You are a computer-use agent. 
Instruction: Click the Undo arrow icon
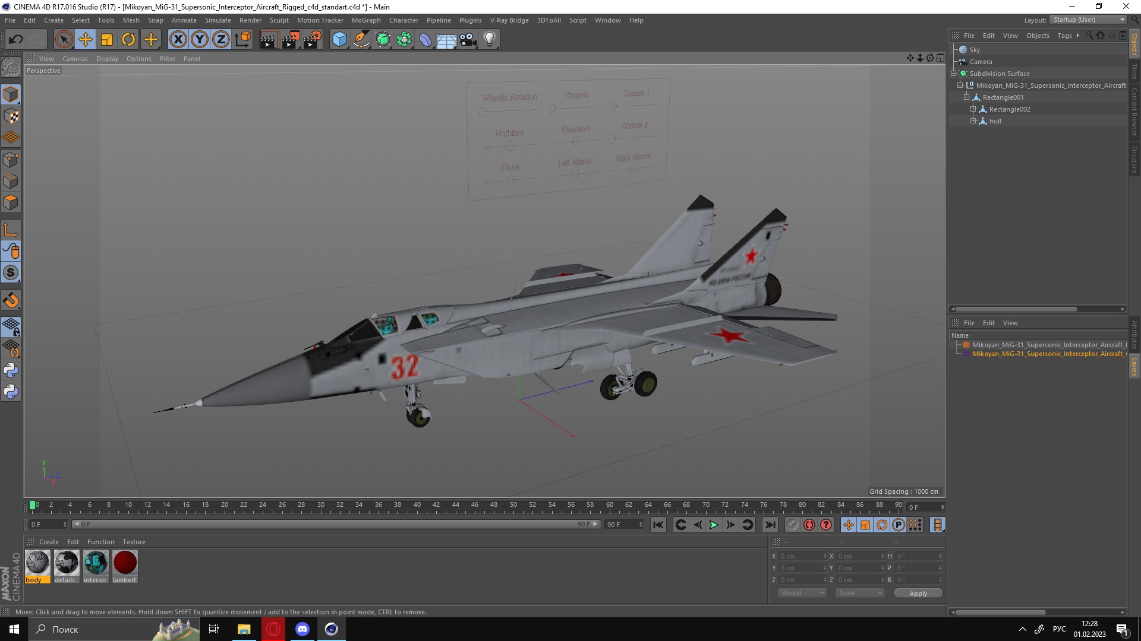click(x=15, y=40)
